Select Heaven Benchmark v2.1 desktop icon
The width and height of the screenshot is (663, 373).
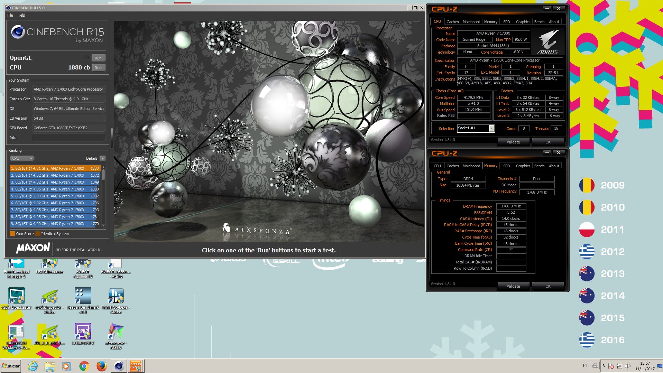[x=83, y=300]
